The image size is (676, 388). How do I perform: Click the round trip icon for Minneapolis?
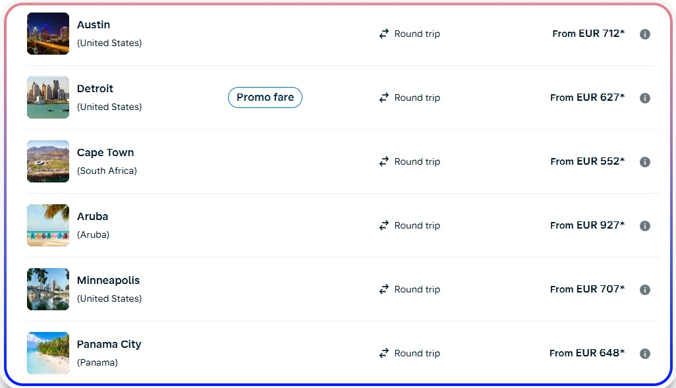pos(384,289)
